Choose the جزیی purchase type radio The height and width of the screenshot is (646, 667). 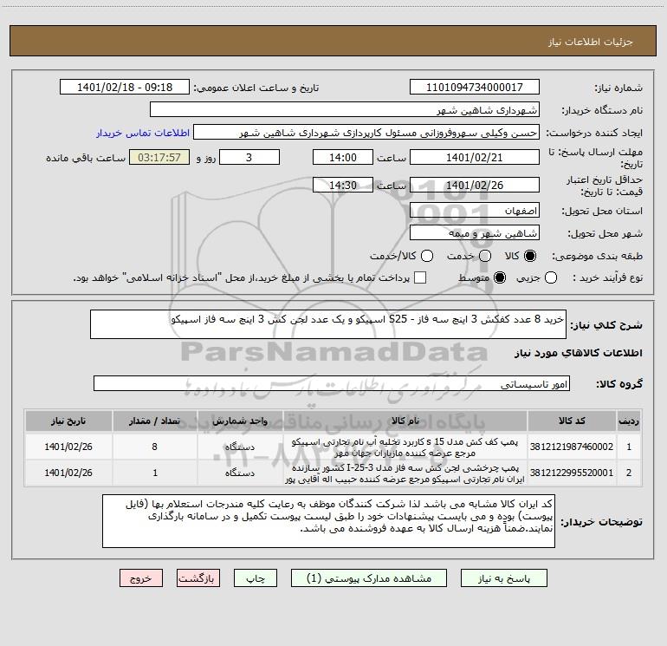click(x=550, y=277)
